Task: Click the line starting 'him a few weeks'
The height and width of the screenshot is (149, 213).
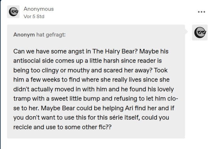Action: pos(91,80)
